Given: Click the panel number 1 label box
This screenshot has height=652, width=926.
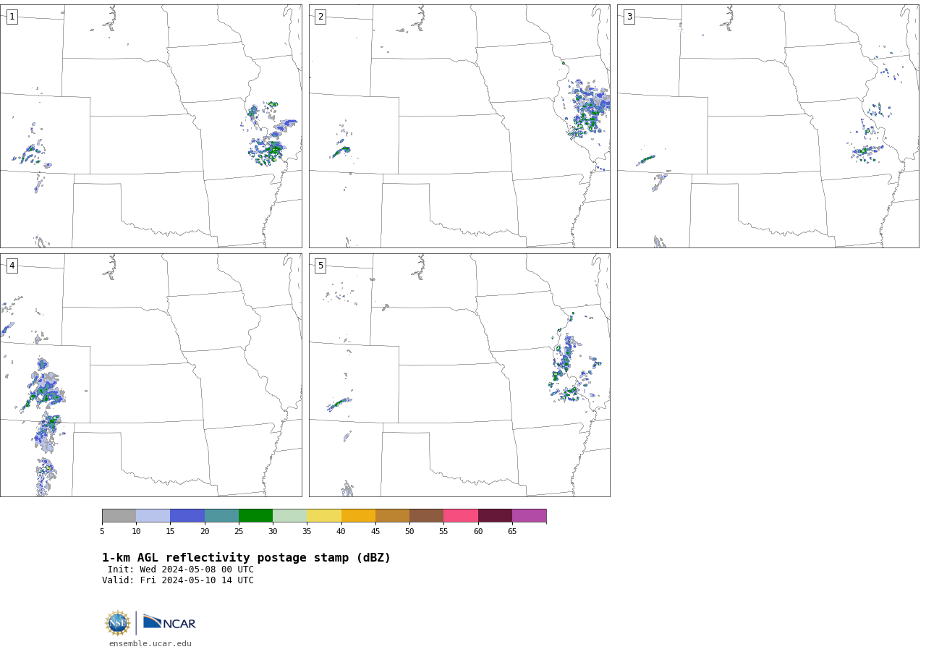Looking at the screenshot, I should (x=12, y=17).
